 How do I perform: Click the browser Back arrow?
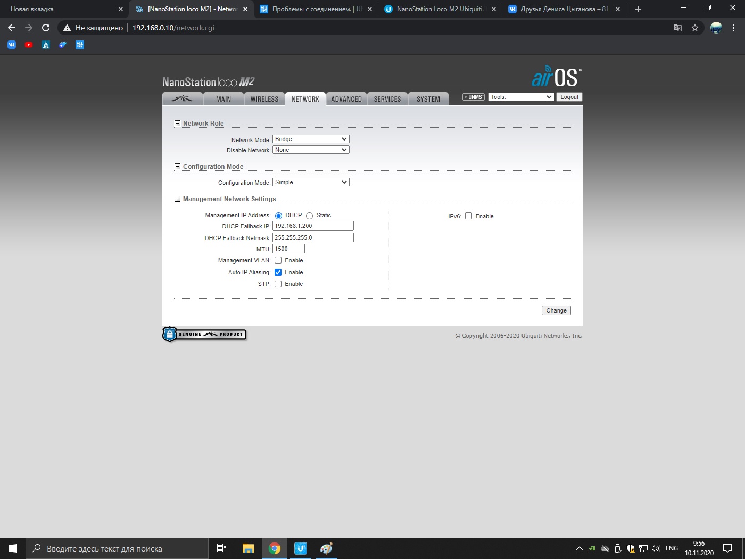12,28
